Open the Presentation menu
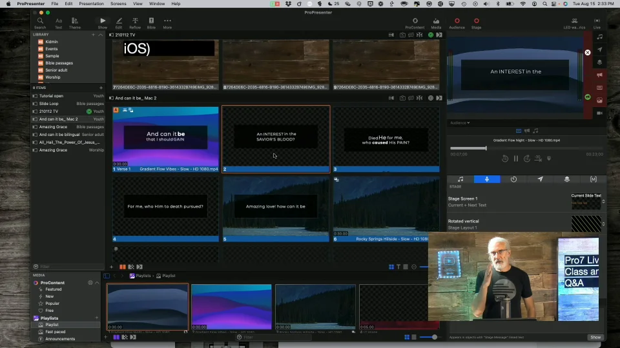The image size is (620, 348). point(91,4)
